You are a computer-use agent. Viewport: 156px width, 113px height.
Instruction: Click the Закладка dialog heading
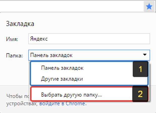pos(20,24)
